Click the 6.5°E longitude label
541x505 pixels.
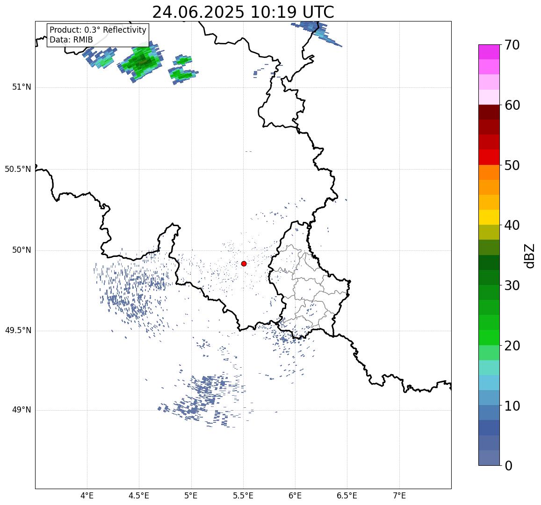pos(347,496)
